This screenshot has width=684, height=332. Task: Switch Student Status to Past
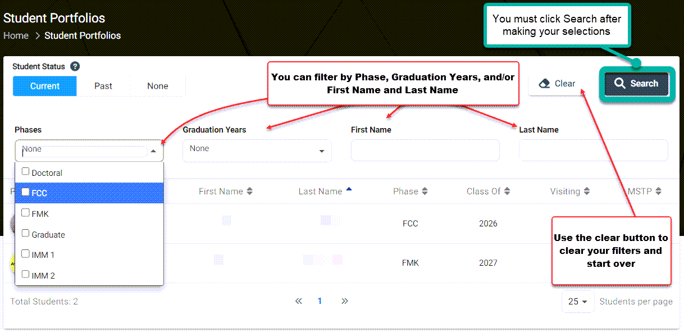coord(103,86)
